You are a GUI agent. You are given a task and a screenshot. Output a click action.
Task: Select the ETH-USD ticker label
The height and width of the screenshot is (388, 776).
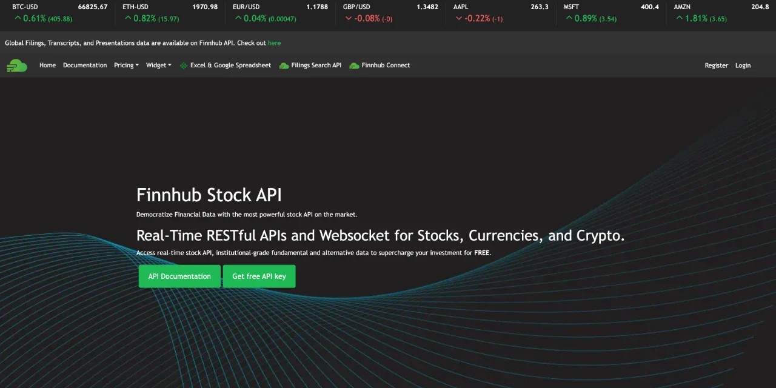pos(135,7)
